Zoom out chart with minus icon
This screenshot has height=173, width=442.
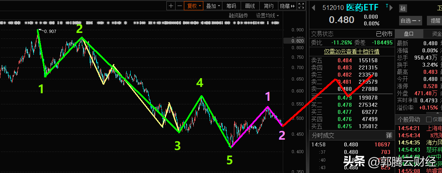180,6
